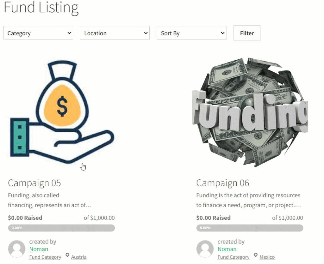Open Campaign 06 funding cash ball image

coord(250,112)
